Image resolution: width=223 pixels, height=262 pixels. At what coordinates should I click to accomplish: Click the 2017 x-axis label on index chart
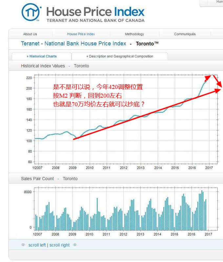(209, 168)
